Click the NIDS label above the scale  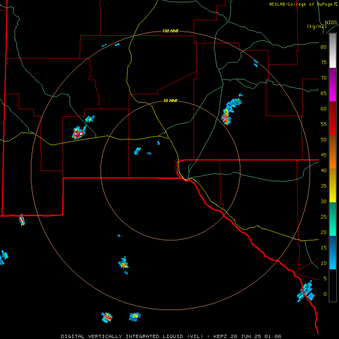pyautogui.click(x=331, y=23)
